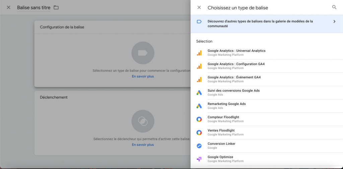Pick Ventes Floodlight tag type
This screenshot has width=343, height=169.
[x=267, y=132]
